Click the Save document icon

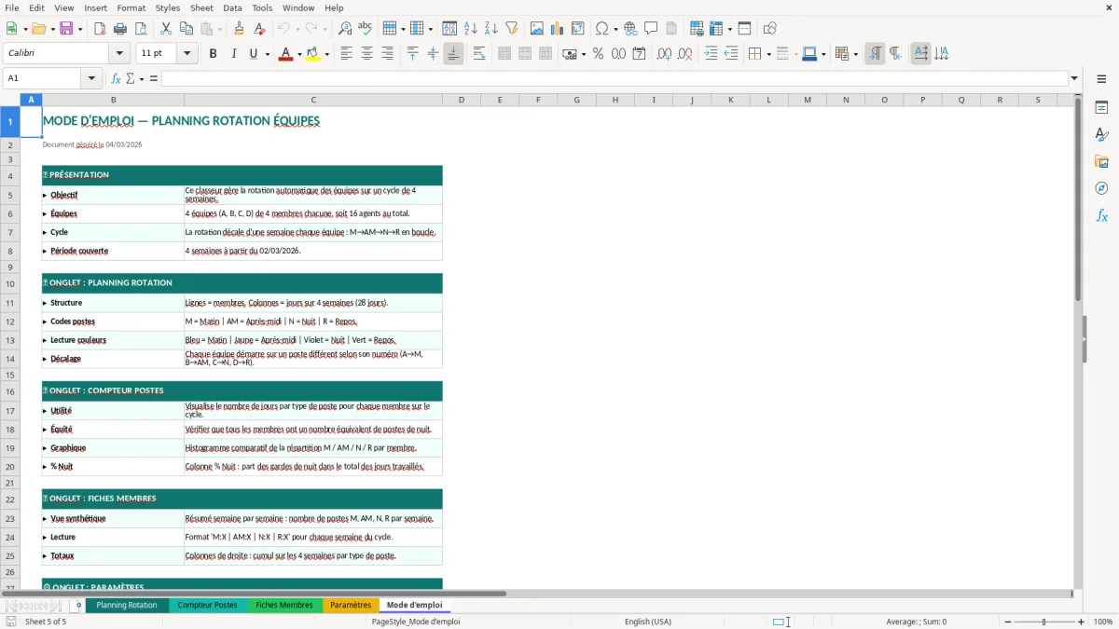[x=66, y=29]
